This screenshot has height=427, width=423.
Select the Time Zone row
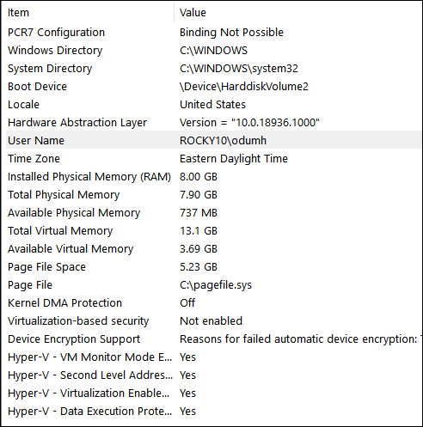(x=213, y=159)
